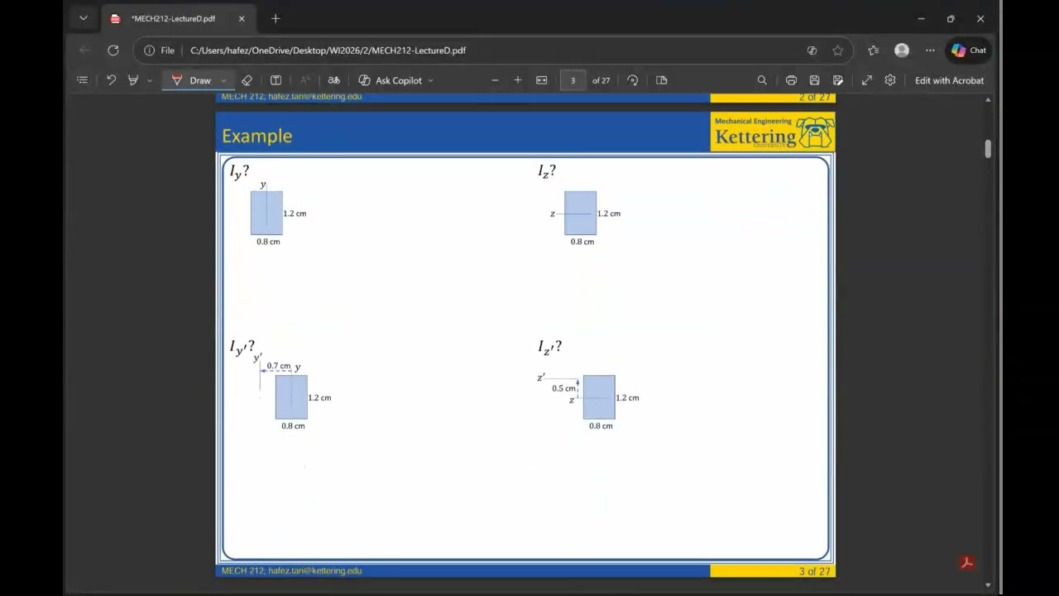The height and width of the screenshot is (596, 1059).
Task: View site information for File label
Action: coord(159,50)
